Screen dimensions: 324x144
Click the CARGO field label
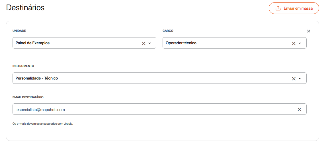(x=168, y=31)
